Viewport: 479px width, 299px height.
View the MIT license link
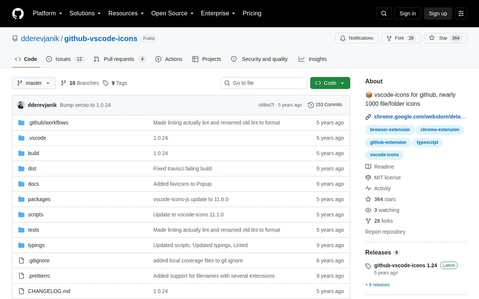click(x=383, y=178)
